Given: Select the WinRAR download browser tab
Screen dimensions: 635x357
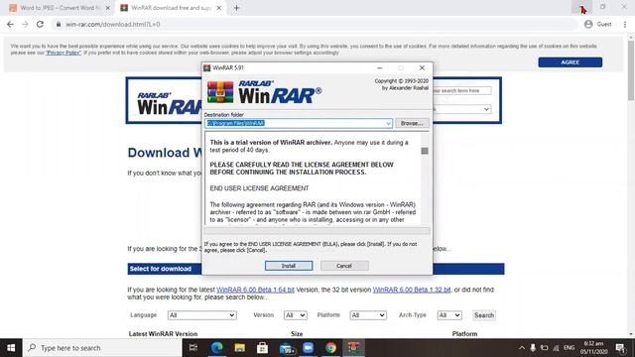Looking at the screenshot, I should click(170, 8).
